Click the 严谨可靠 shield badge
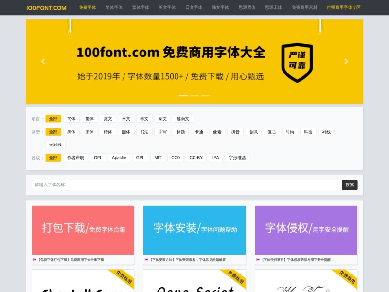 [297, 63]
